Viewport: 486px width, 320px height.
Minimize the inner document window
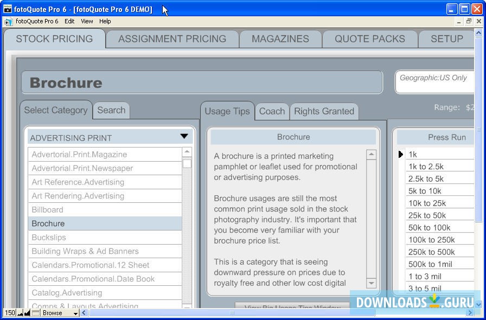pos(459,21)
